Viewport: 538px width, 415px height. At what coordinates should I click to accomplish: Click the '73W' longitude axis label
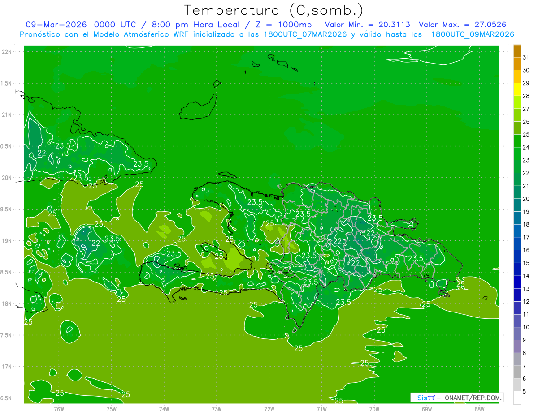[x=217, y=410]
